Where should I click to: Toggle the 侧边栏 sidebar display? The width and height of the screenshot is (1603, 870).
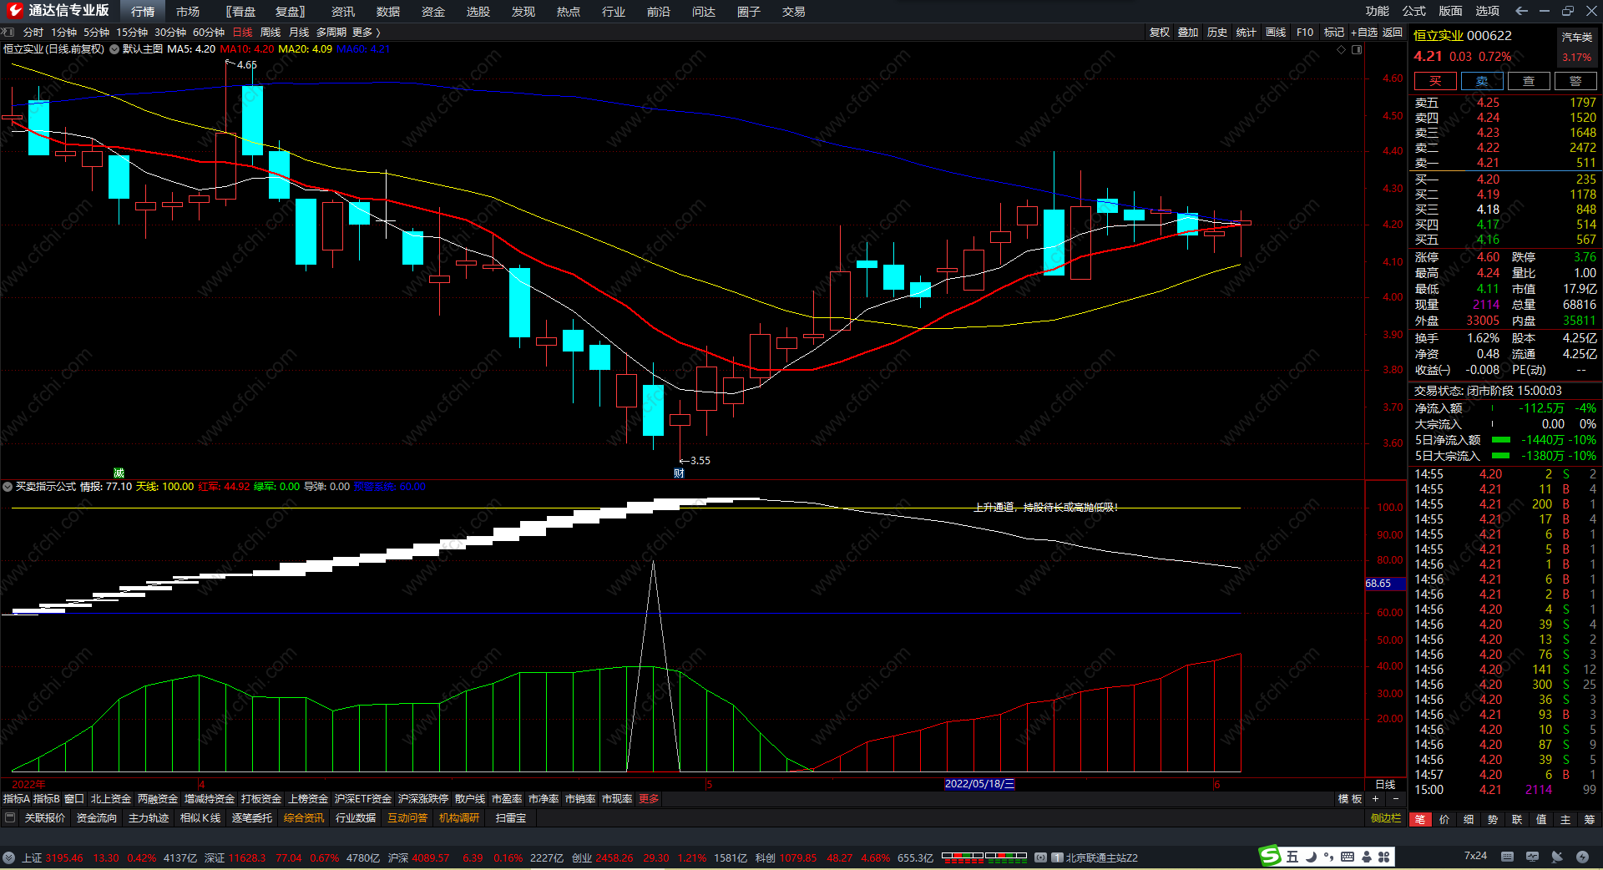pos(1385,818)
